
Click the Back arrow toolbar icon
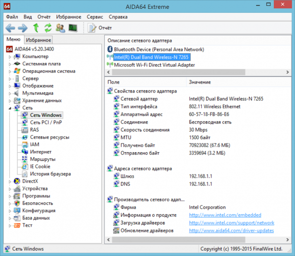10,28
